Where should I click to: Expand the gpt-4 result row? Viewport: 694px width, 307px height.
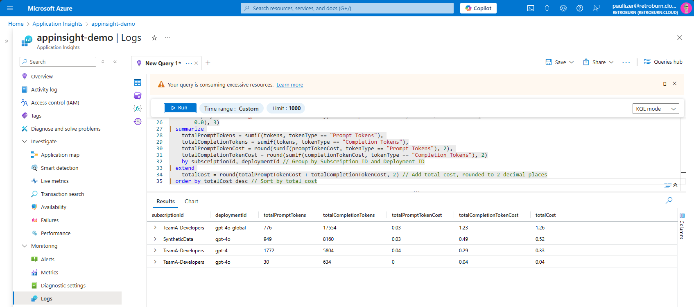(155, 250)
